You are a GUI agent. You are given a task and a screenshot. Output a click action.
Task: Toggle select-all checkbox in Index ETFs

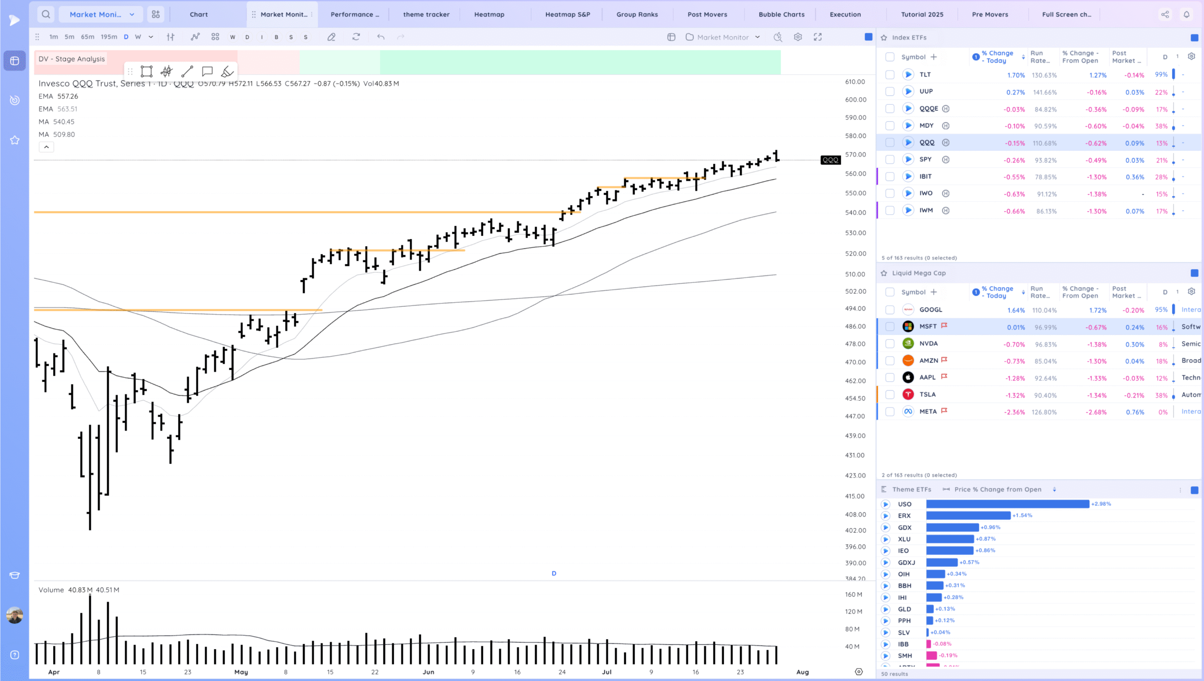(889, 57)
